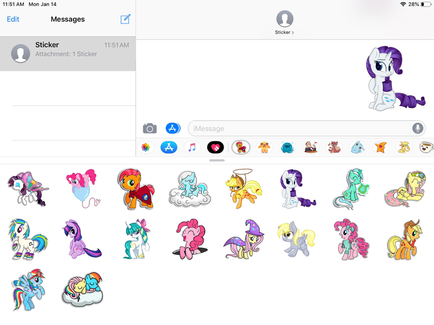Tap the Wi-Fi icon in status bar
The image size is (434, 325).
(x=403, y=4)
